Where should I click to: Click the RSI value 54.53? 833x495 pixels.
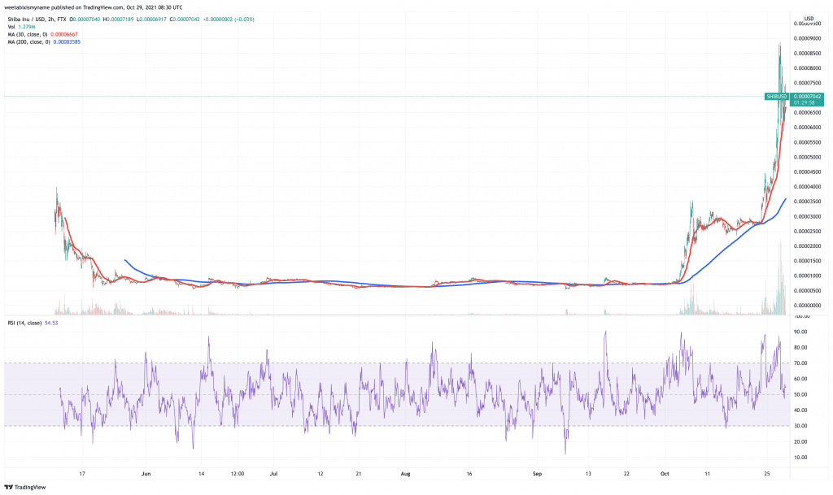pyautogui.click(x=51, y=323)
